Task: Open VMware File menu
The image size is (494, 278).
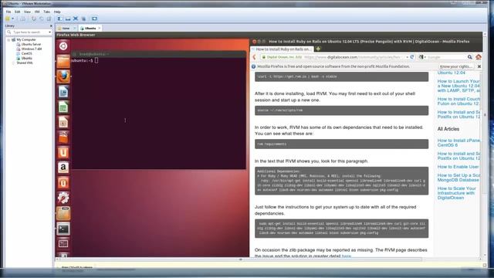Action: coord(8,12)
